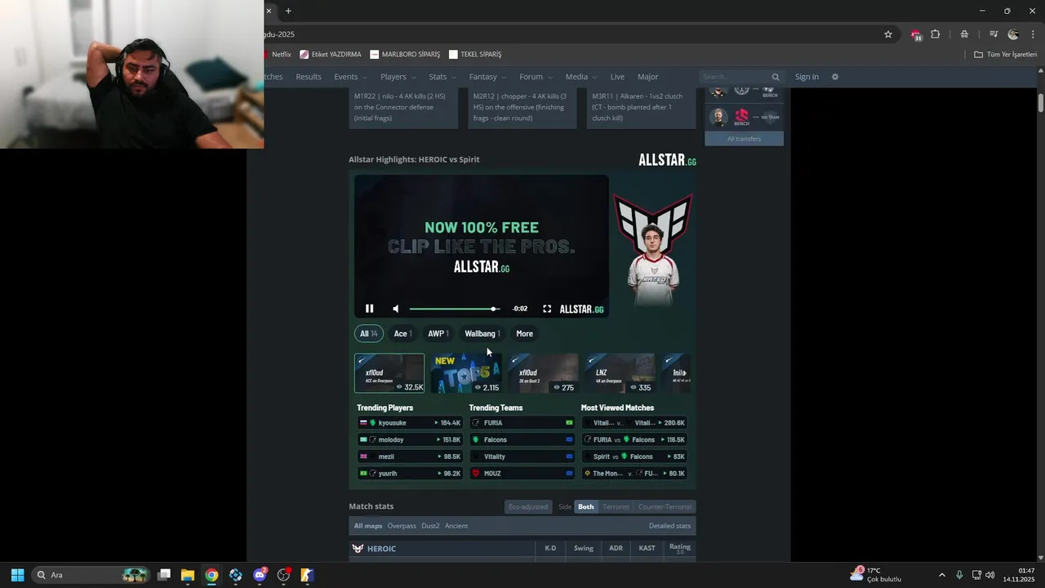This screenshot has width=1045, height=588.
Task: Open most viewed match with 280.6K views
Action: (x=634, y=423)
